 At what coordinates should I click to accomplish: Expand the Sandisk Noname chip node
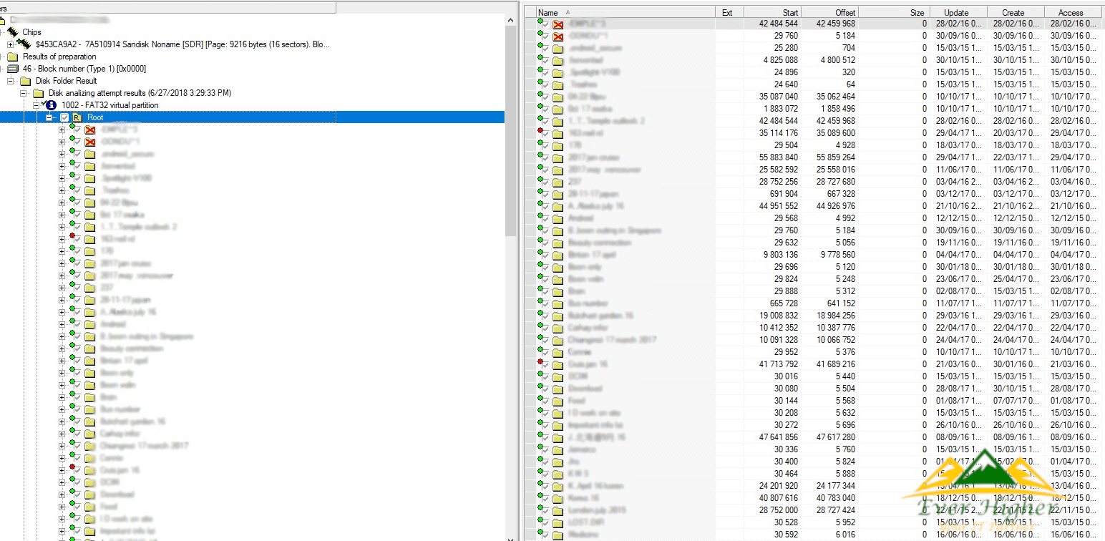coord(10,44)
